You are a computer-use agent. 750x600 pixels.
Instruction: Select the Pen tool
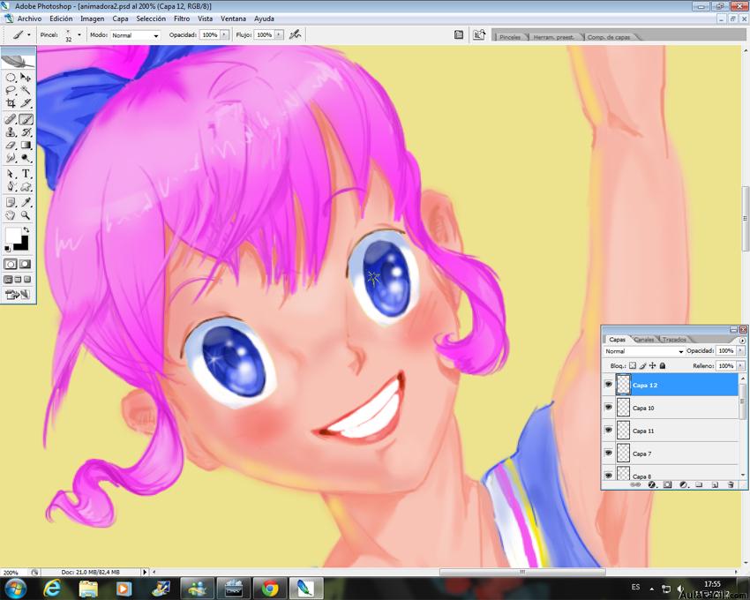pyautogui.click(x=11, y=186)
